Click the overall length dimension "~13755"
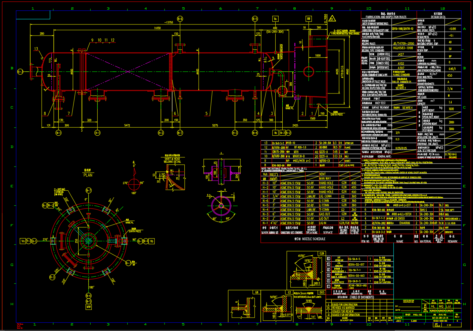The width and height of the screenshot is (473, 331). coord(169,22)
